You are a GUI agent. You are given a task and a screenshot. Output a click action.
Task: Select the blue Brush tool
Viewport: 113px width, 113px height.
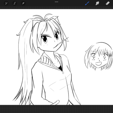tap(87, 3)
